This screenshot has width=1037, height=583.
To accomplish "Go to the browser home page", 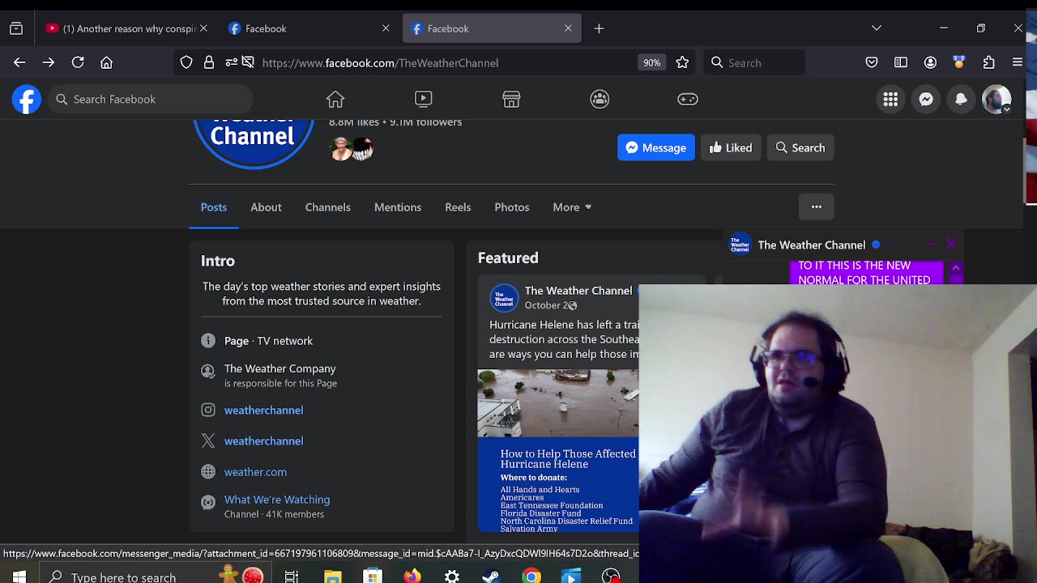I will tap(106, 62).
